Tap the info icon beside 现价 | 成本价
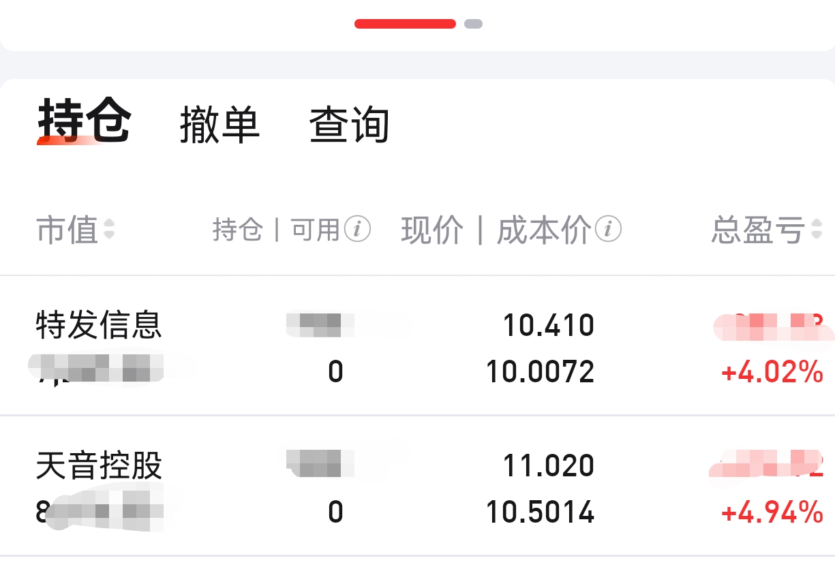The image size is (835, 584). click(608, 230)
